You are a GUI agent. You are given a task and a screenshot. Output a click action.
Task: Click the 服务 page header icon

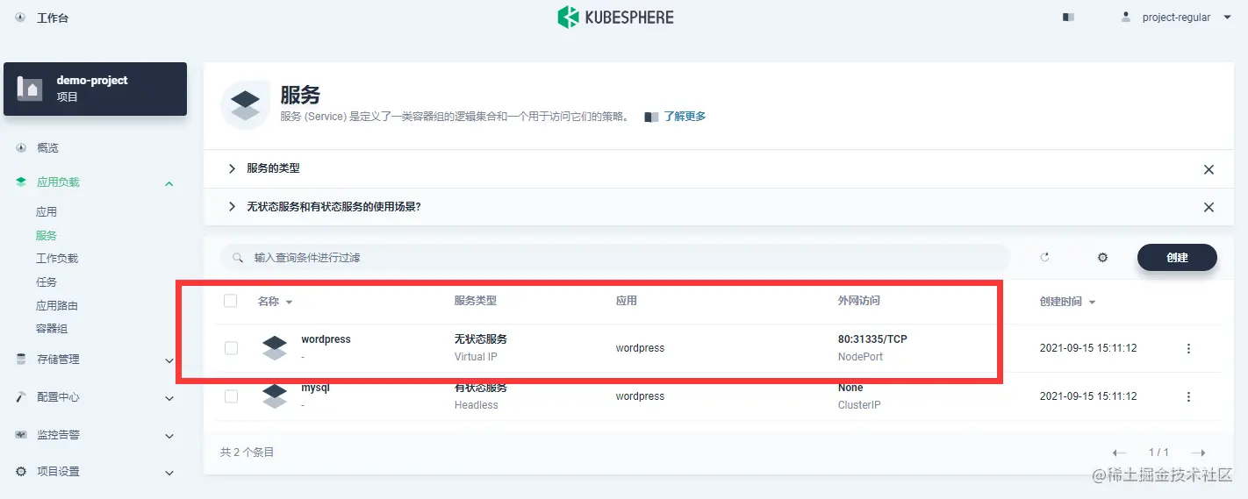[245, 105]
